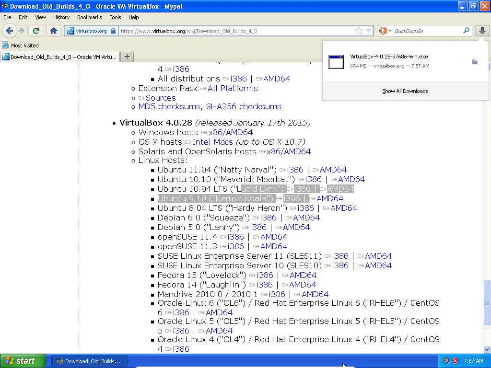Open the File menu

tap(7, 17)
